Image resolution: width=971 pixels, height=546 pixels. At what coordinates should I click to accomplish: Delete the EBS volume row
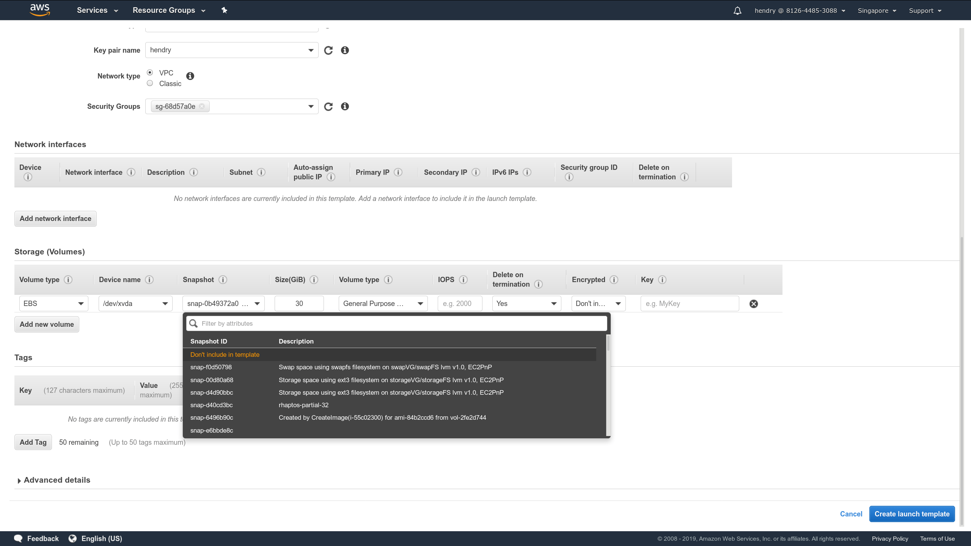point(753,303)
